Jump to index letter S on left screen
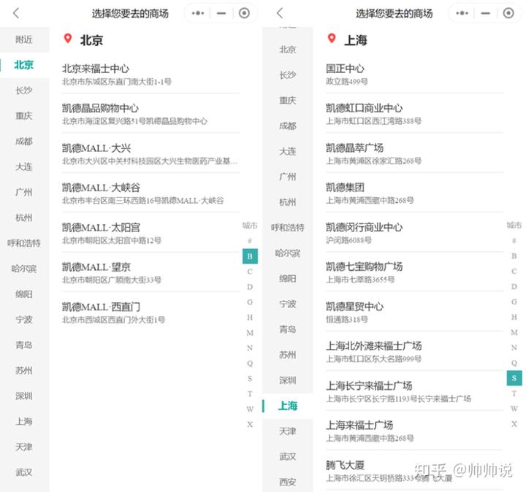The image size is (526, 492). click(x=250, y=379)
